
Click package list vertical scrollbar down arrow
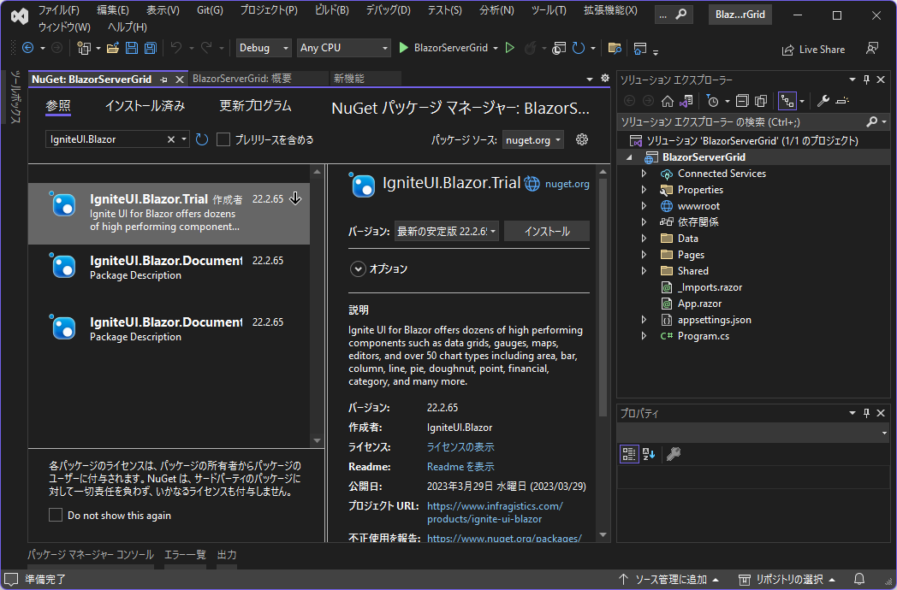tap(317, 440)
